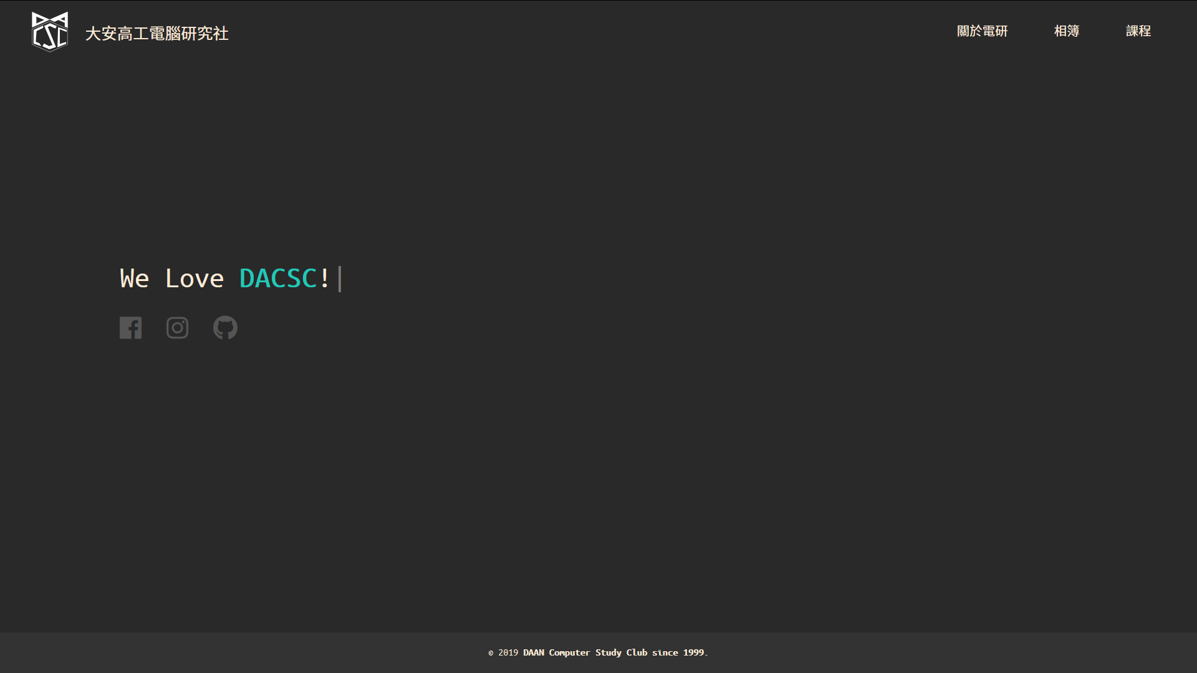
Task: Click the teal 'DACSC!' text
Action: 278,279
